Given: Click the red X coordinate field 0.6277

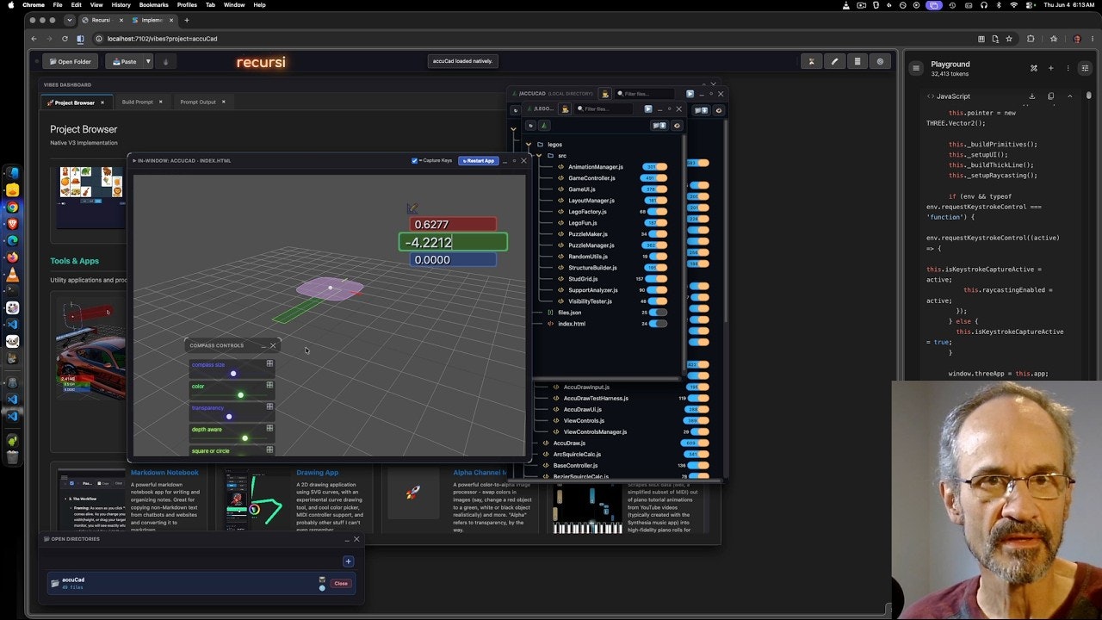Looking at the screenshot, I should [x=454, y=225].
